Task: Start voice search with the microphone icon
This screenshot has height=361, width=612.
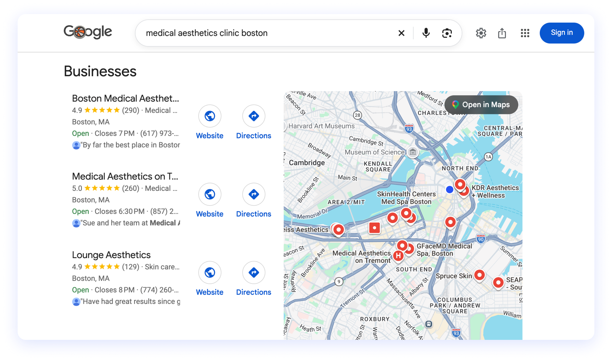Action: (426, 33)
